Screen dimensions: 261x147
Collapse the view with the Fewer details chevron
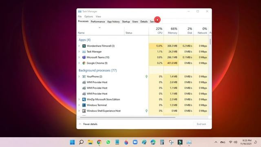click(x=80, y=124)
